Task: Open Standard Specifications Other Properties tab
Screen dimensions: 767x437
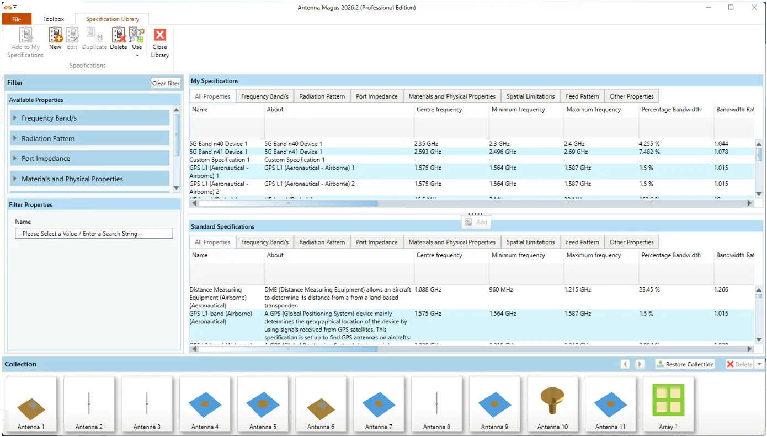Action: [x=632, y=242]
